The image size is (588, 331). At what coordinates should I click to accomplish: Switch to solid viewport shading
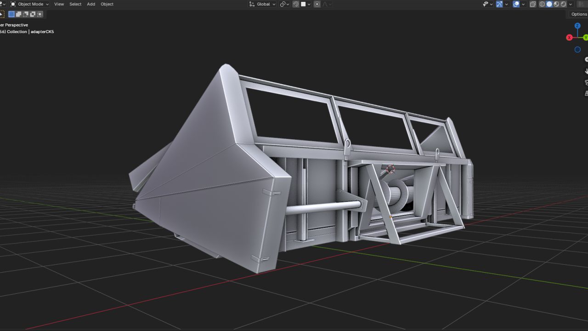point(549,4)
